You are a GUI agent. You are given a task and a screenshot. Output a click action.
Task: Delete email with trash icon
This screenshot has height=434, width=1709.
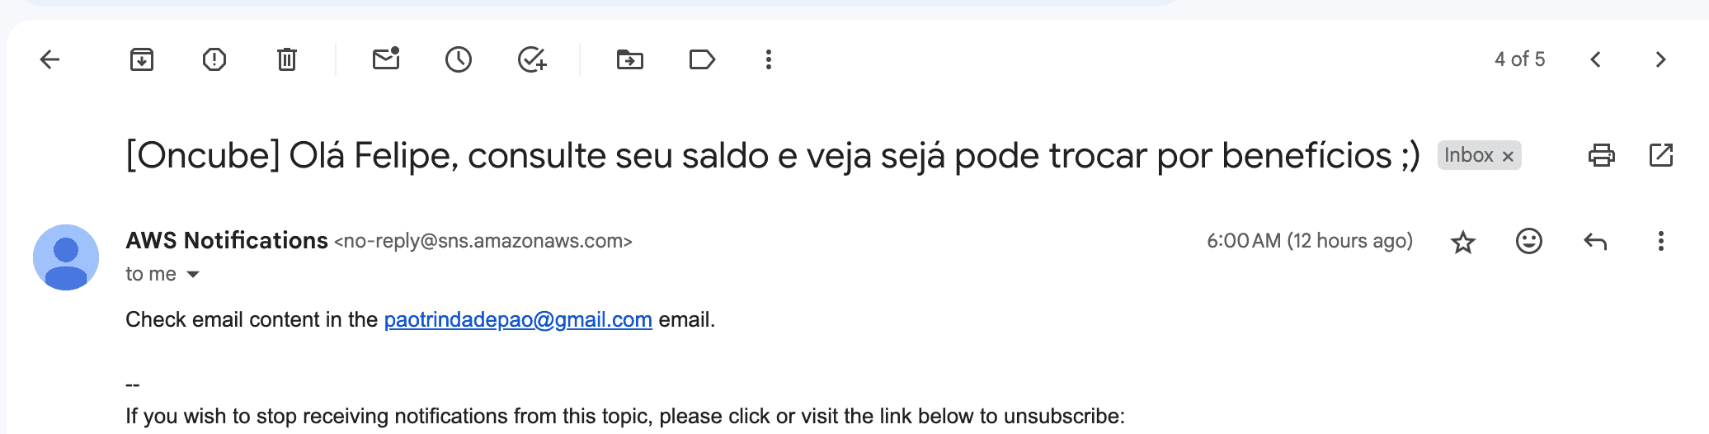287,59
